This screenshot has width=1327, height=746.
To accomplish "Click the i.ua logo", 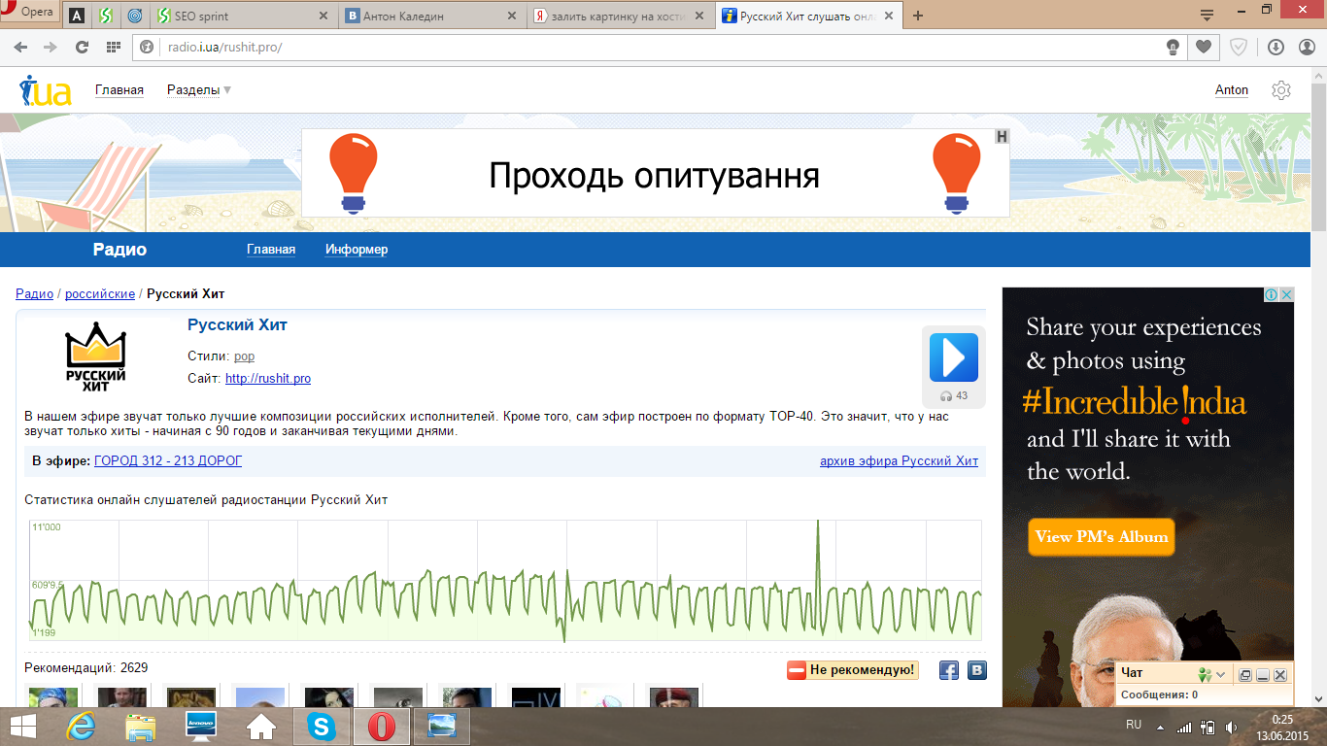I will point(45,90).
